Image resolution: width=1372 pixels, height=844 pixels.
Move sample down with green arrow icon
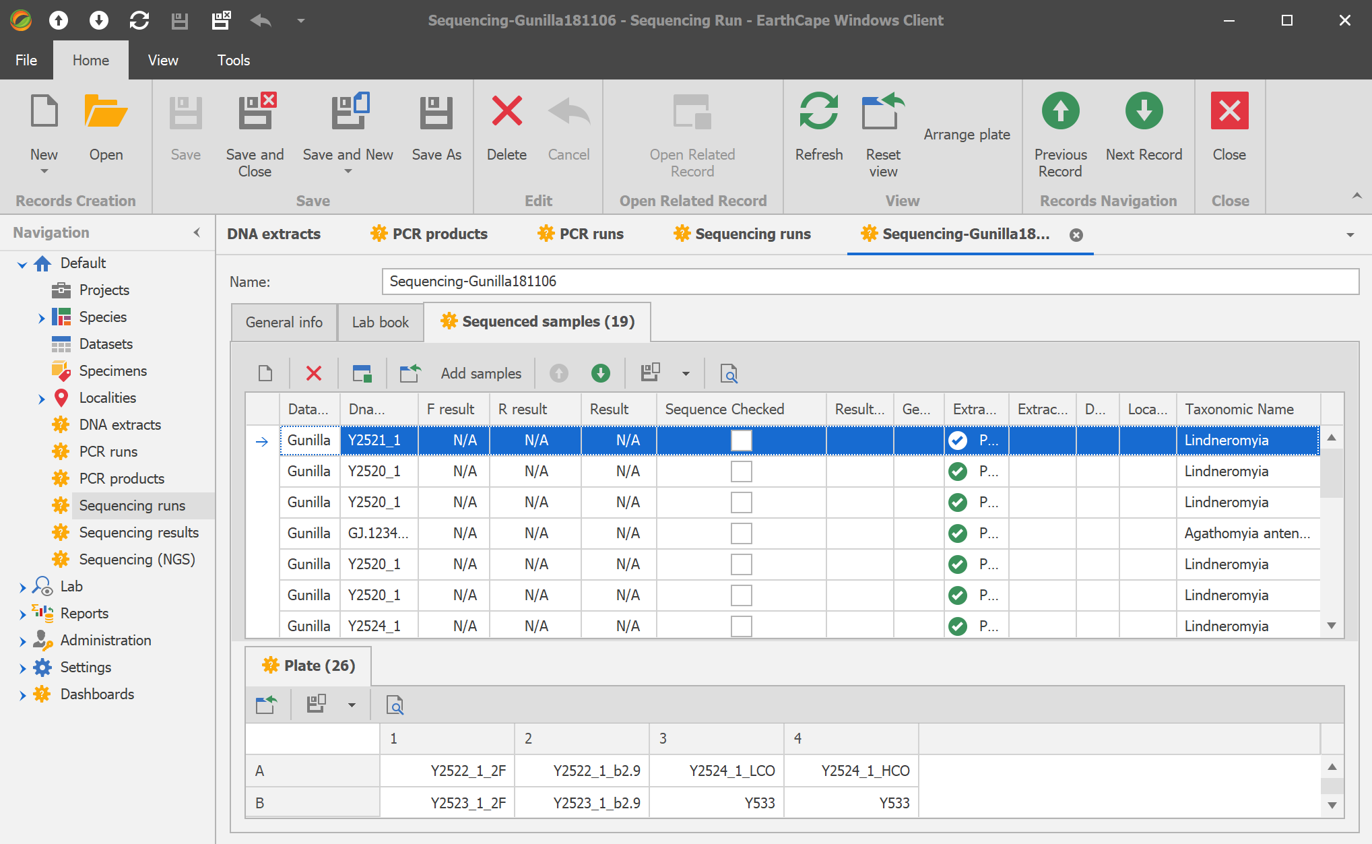(601, 373)
